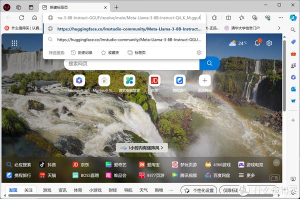
Task: Click the 个性化设置 button
Action: [x=199, y=190]
